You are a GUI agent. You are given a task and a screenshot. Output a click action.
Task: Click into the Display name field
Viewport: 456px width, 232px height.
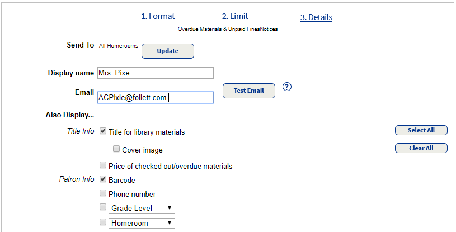(x=155, y=73)
